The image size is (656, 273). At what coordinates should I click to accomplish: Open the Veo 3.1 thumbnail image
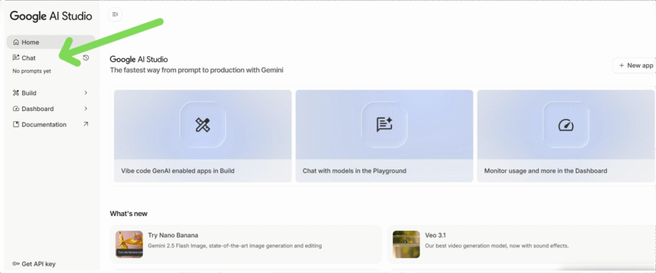point(406,245)
